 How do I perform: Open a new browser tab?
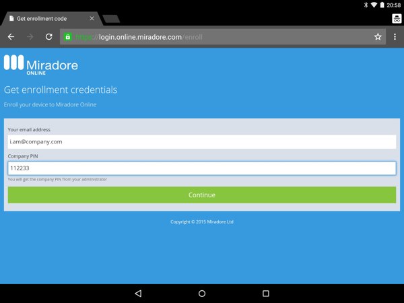coord(111,19)
